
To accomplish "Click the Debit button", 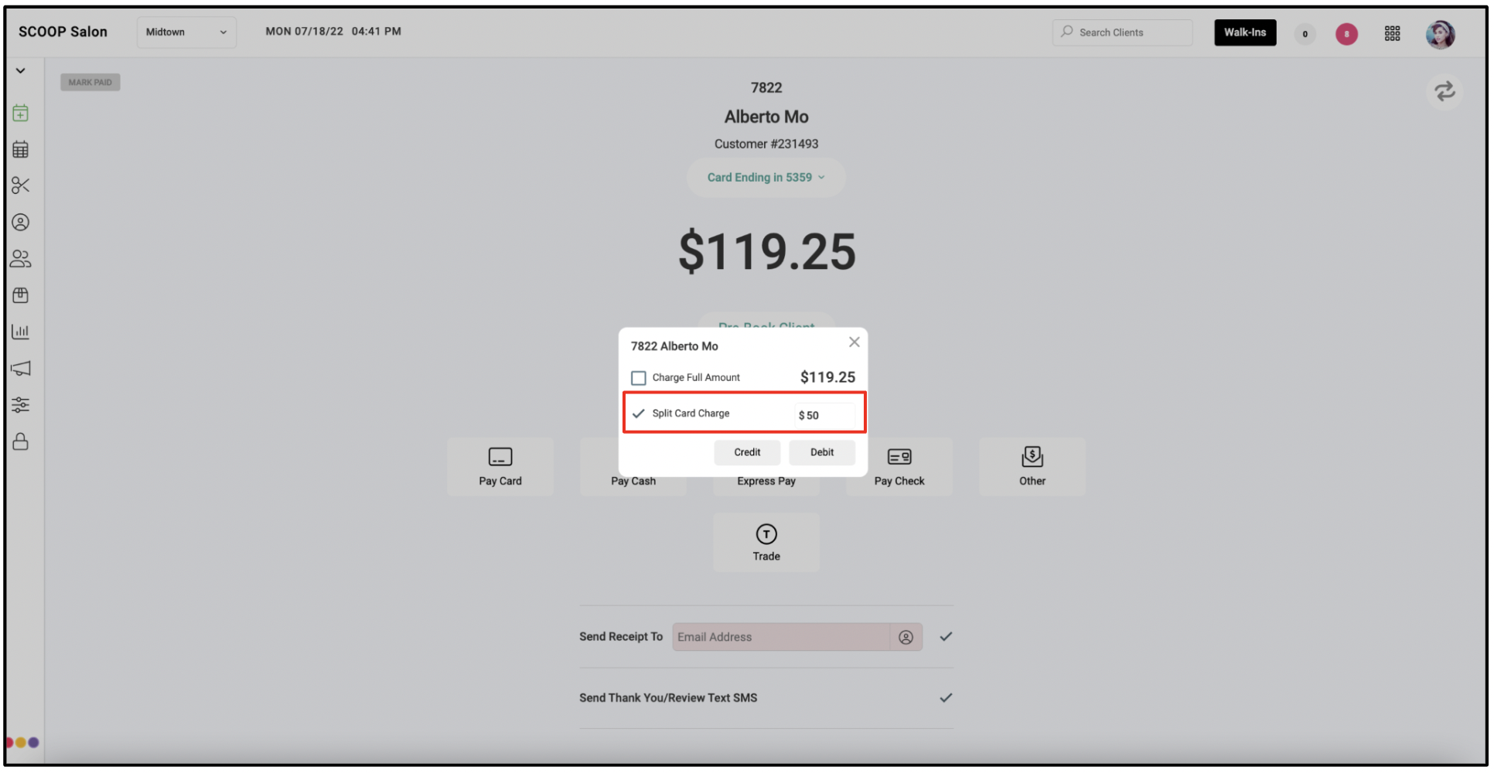I will tap(822, 452).
